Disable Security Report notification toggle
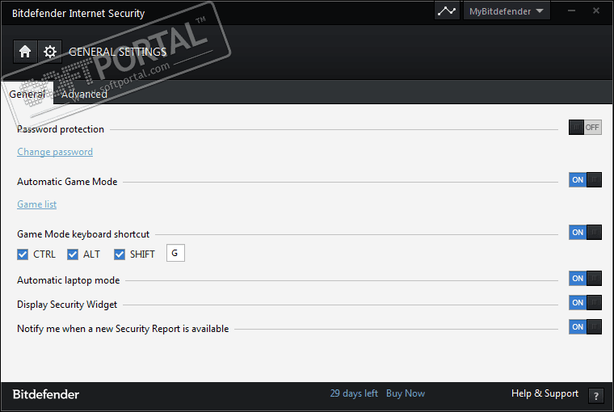 pyautogui.click(x=585, y=327)
